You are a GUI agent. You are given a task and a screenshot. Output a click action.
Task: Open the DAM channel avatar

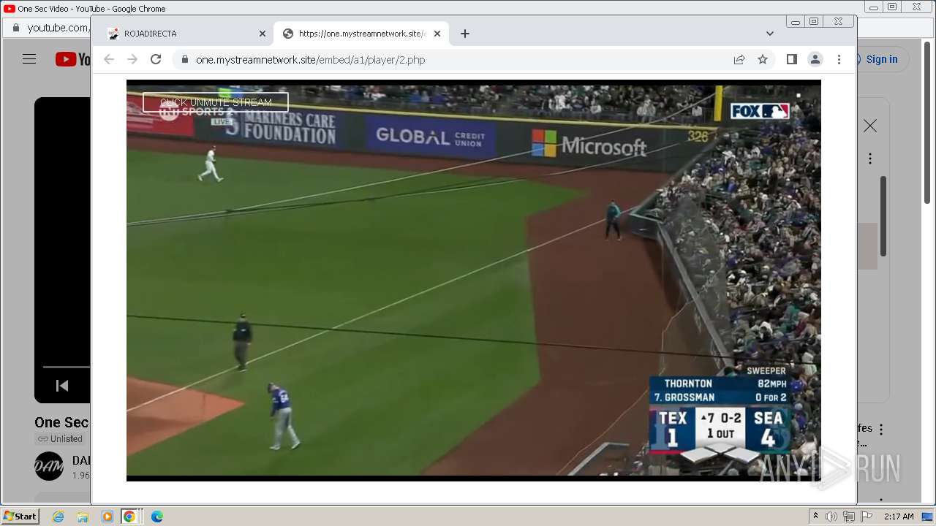[x=49, y=466]
